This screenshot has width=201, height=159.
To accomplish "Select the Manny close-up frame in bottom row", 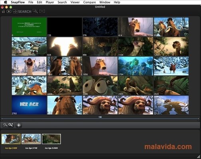I will 65,105.
